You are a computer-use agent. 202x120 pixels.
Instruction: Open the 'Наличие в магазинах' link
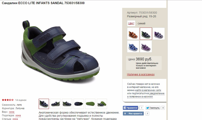[141, 74]
